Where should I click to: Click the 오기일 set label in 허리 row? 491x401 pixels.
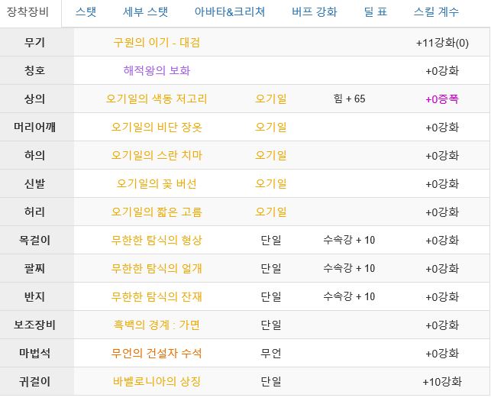point(271,212)
